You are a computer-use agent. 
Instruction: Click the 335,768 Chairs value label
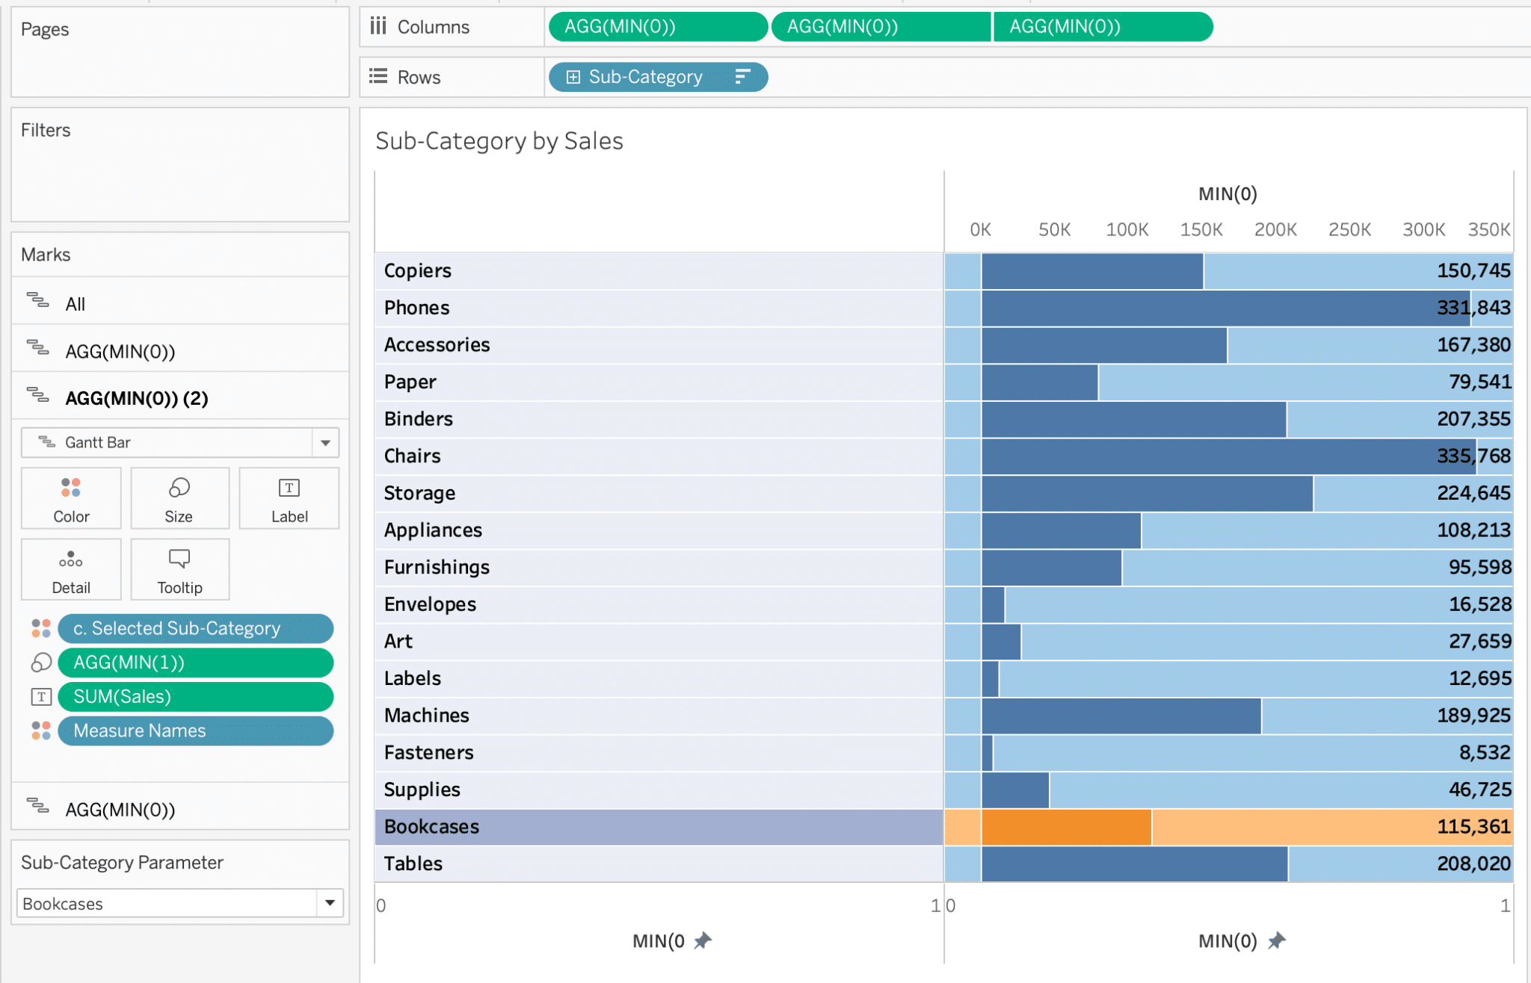click(x=1473, y=456)
